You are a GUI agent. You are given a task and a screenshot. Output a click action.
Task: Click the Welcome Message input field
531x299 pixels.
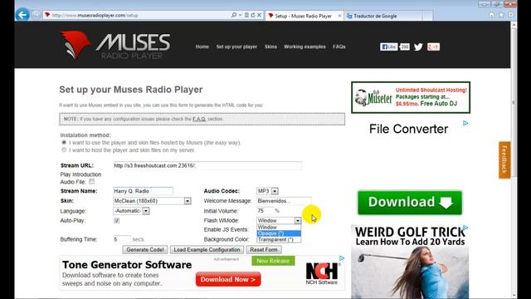tap(284, 201)
